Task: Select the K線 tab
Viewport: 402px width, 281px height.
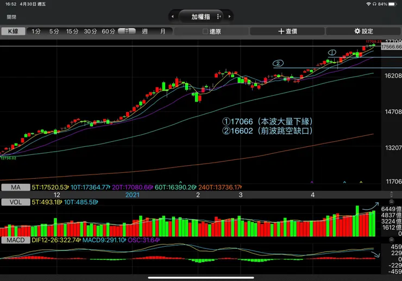Action: [x=14, y=32]
